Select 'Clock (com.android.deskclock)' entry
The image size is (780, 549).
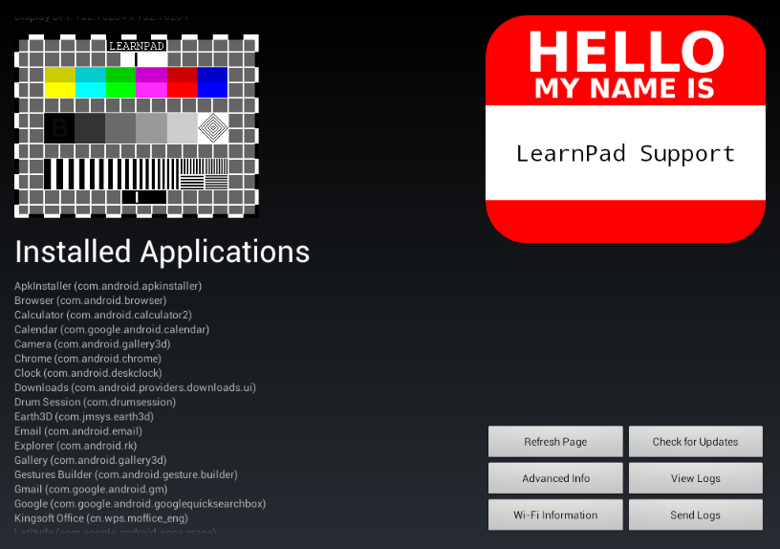(x=88, y=373)
